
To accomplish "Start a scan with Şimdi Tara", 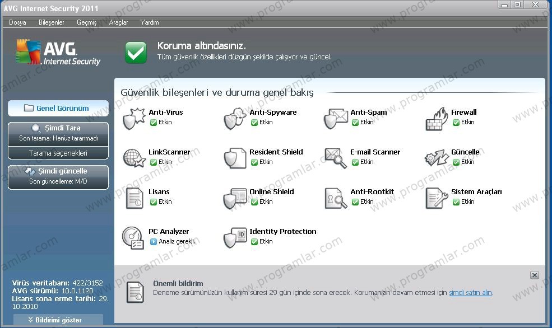I will point(58,133).
